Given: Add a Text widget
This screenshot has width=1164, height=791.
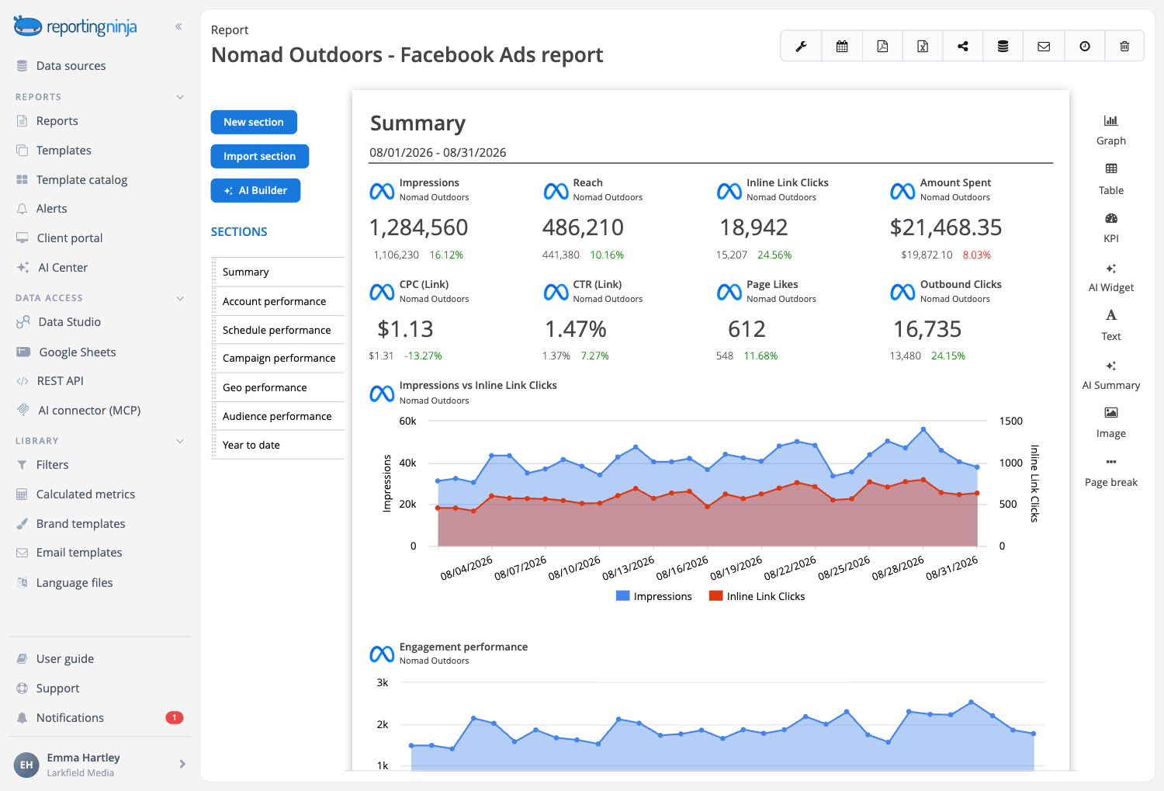Looking at the screenshot, I should point(1111,325).
